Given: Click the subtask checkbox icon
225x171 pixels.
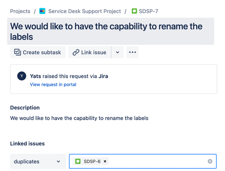Looking at the screenshot, I should pos(18,52).
